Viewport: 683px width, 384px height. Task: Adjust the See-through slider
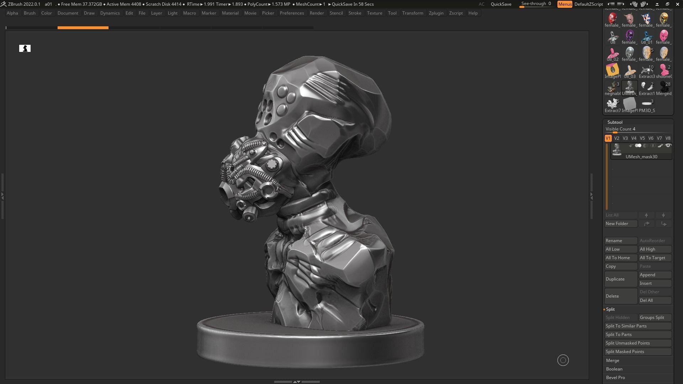[x=537, y=4]
